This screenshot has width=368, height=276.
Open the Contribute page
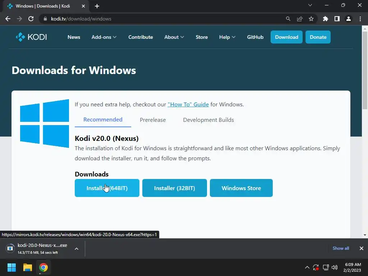[141, 37]
